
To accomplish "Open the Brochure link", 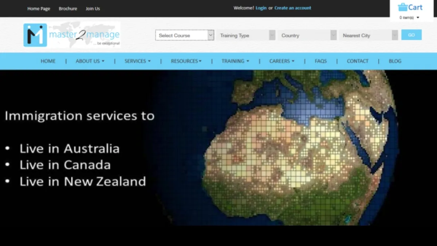I will click(68, 8).
